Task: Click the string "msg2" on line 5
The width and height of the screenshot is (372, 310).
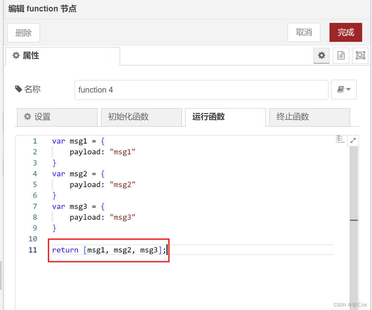Action: click(122, 185)
